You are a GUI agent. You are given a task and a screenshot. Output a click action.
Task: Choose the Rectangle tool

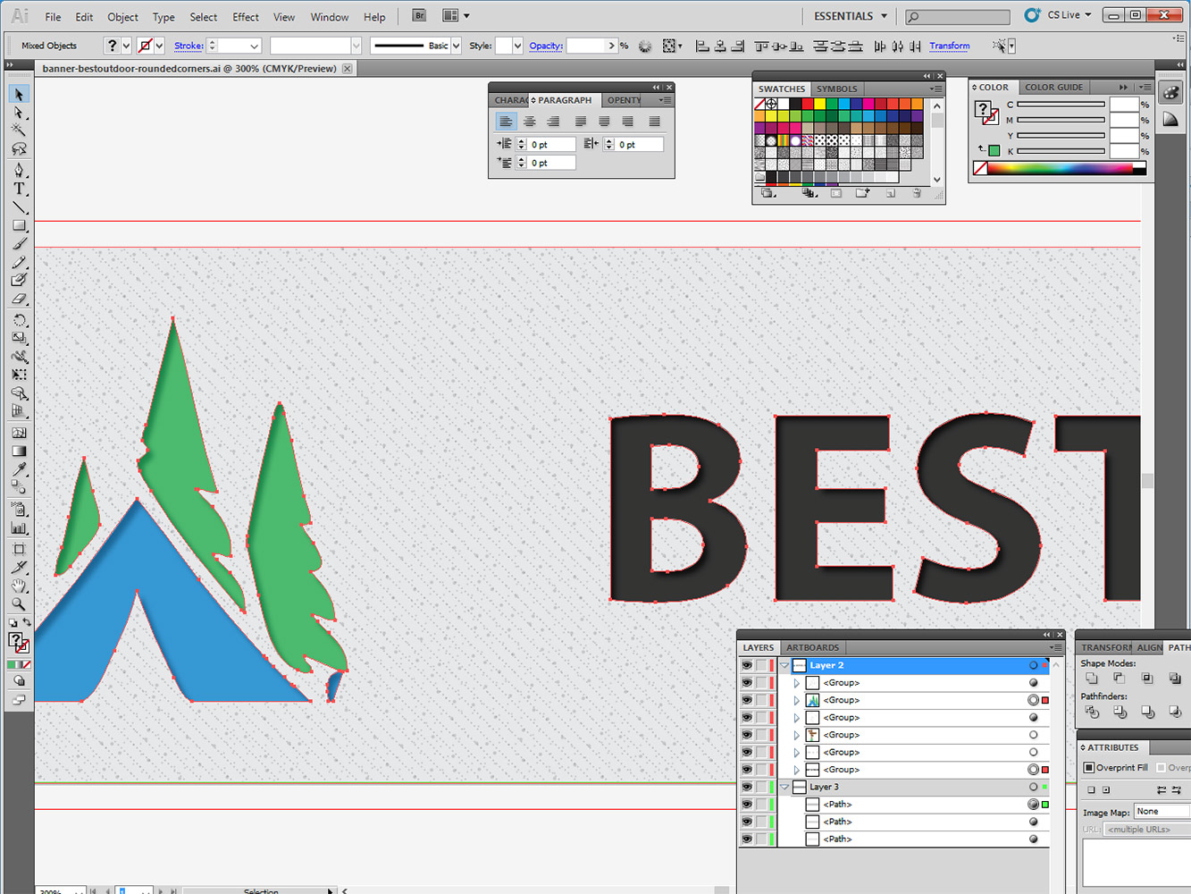(19, 225)
